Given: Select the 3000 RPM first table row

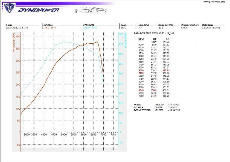Looking at the screenshot, I should [154, 45].
